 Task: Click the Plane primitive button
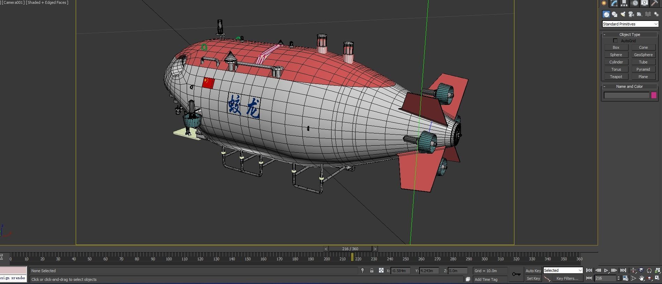point(643,77)
